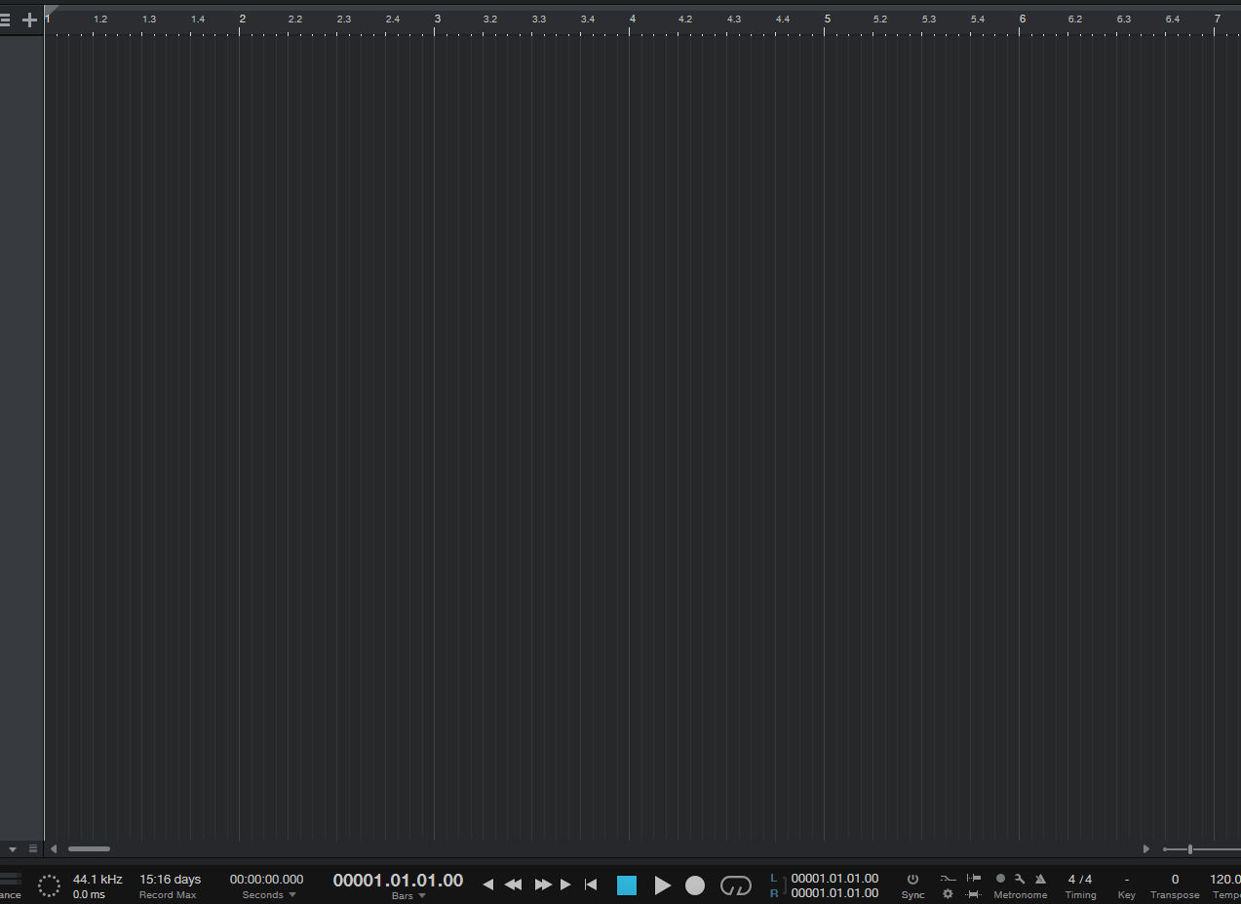Open the Seconds time format dropdown
Screen dimensions: 1241x904
pyautogui.click(x=270, y=895)
